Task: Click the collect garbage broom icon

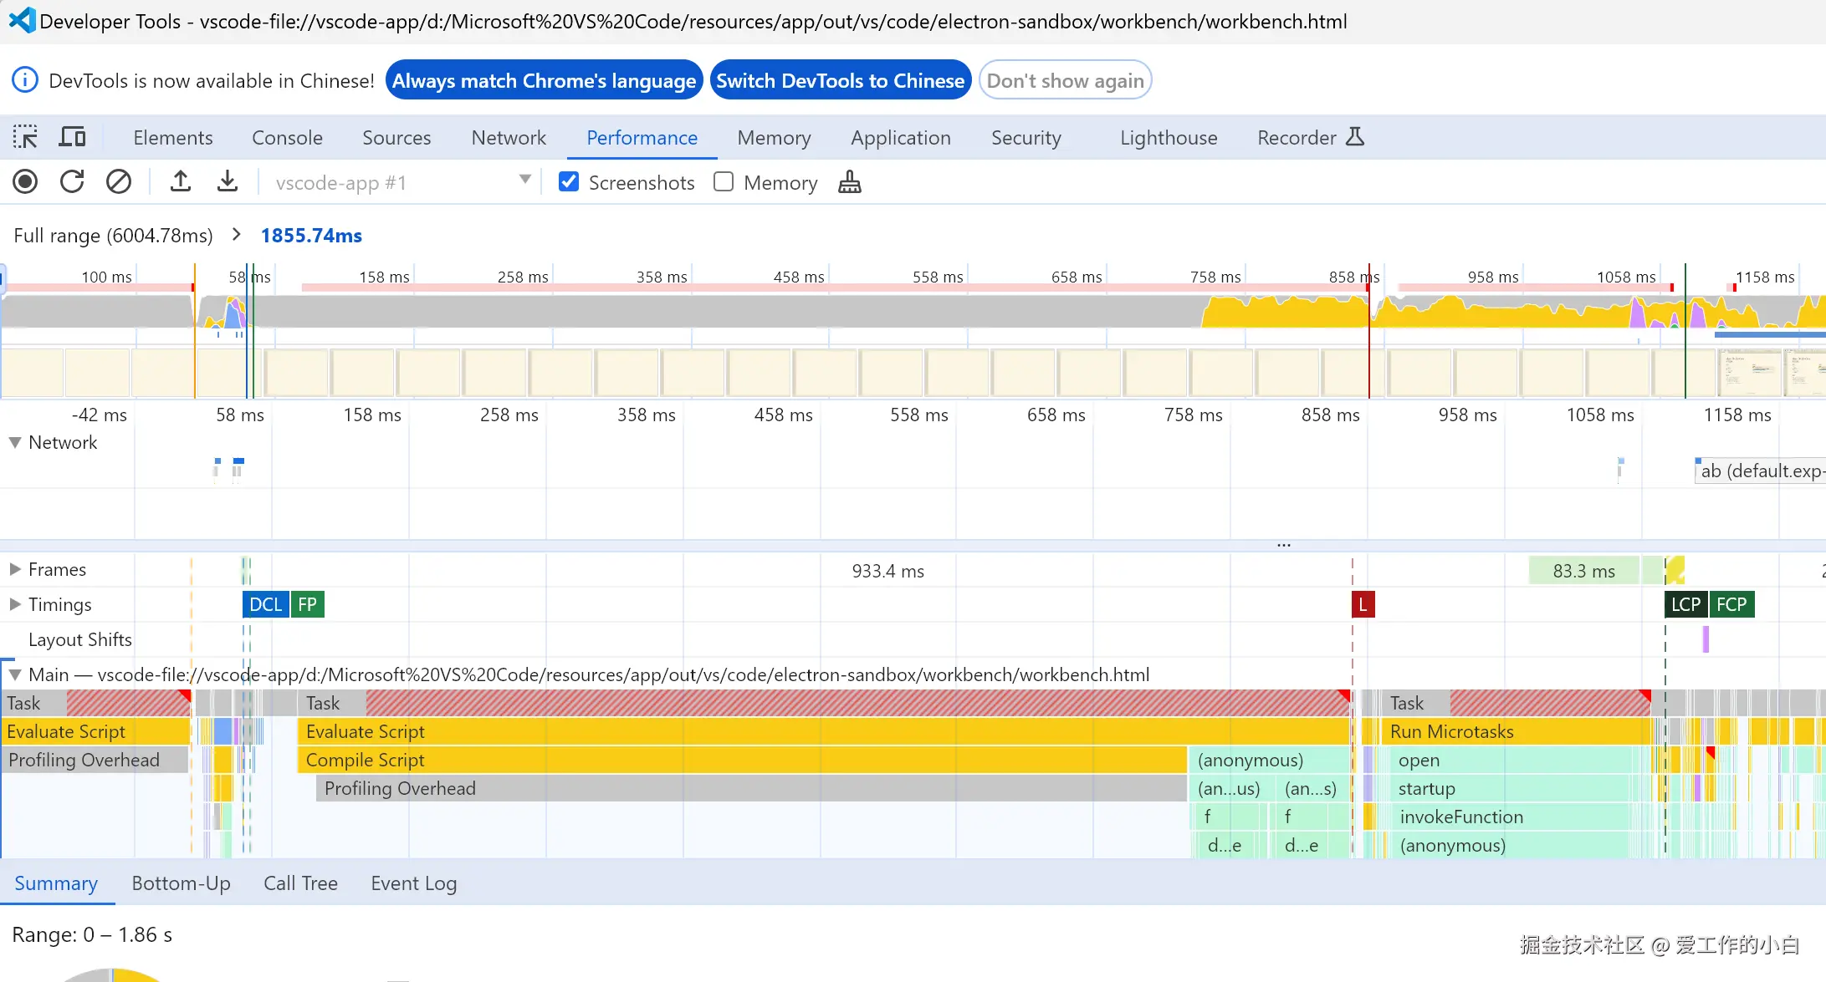Action: pyautogui.click(x=849, y=182)
